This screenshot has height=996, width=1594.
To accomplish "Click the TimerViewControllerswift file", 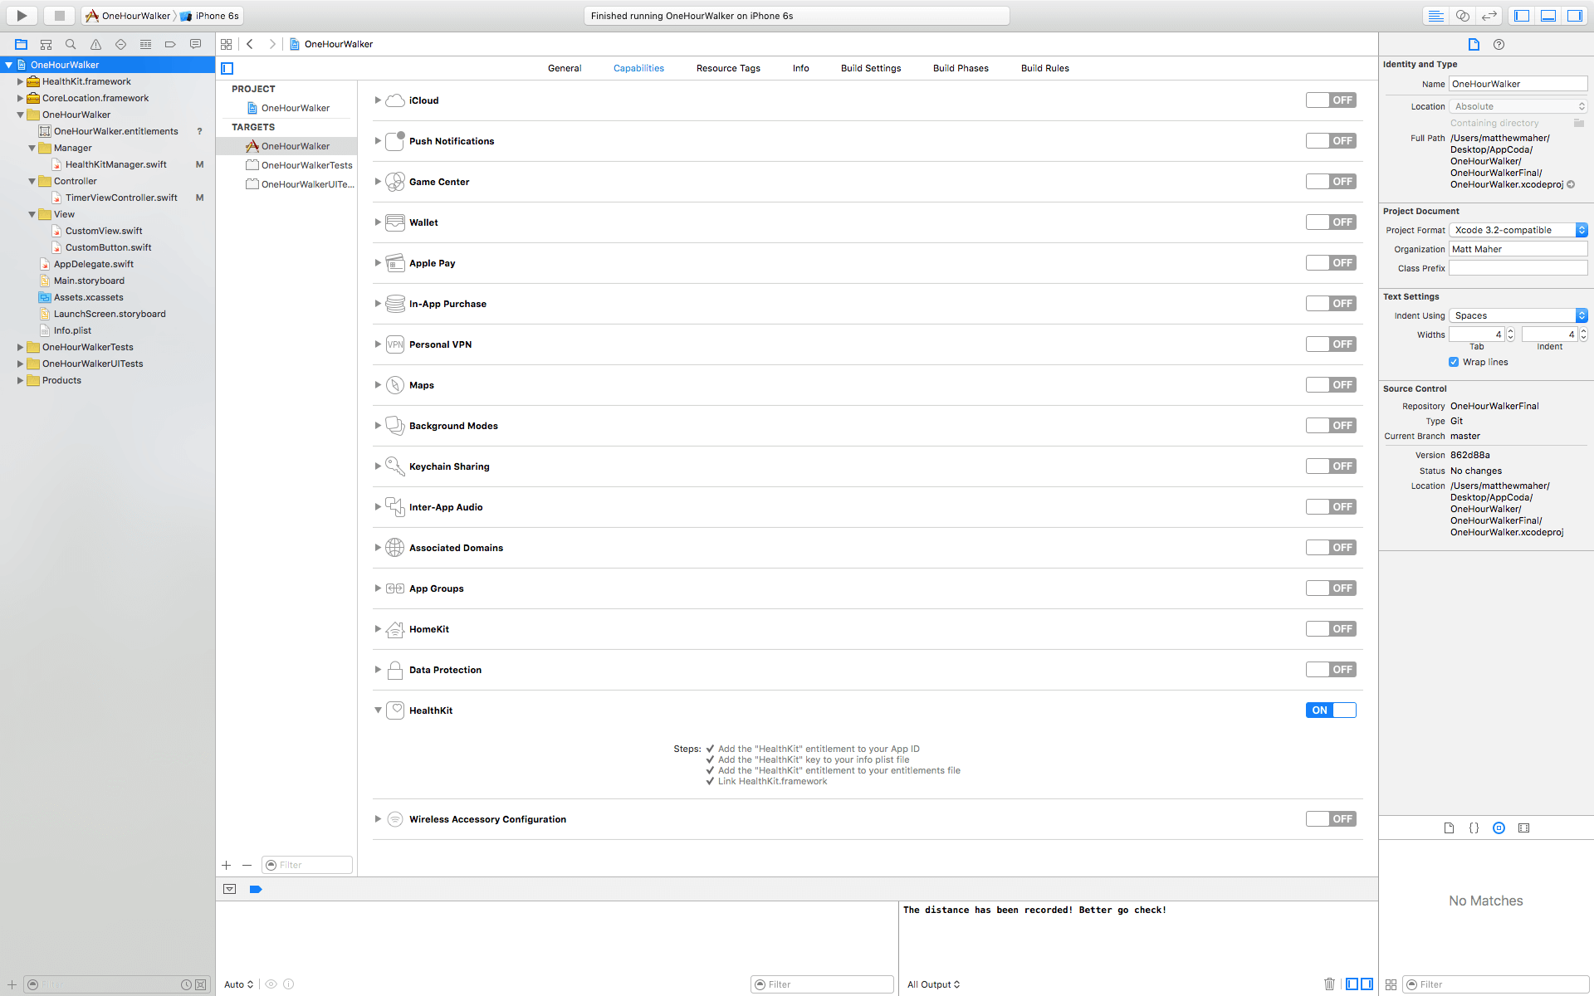I will tap(120, 198).
